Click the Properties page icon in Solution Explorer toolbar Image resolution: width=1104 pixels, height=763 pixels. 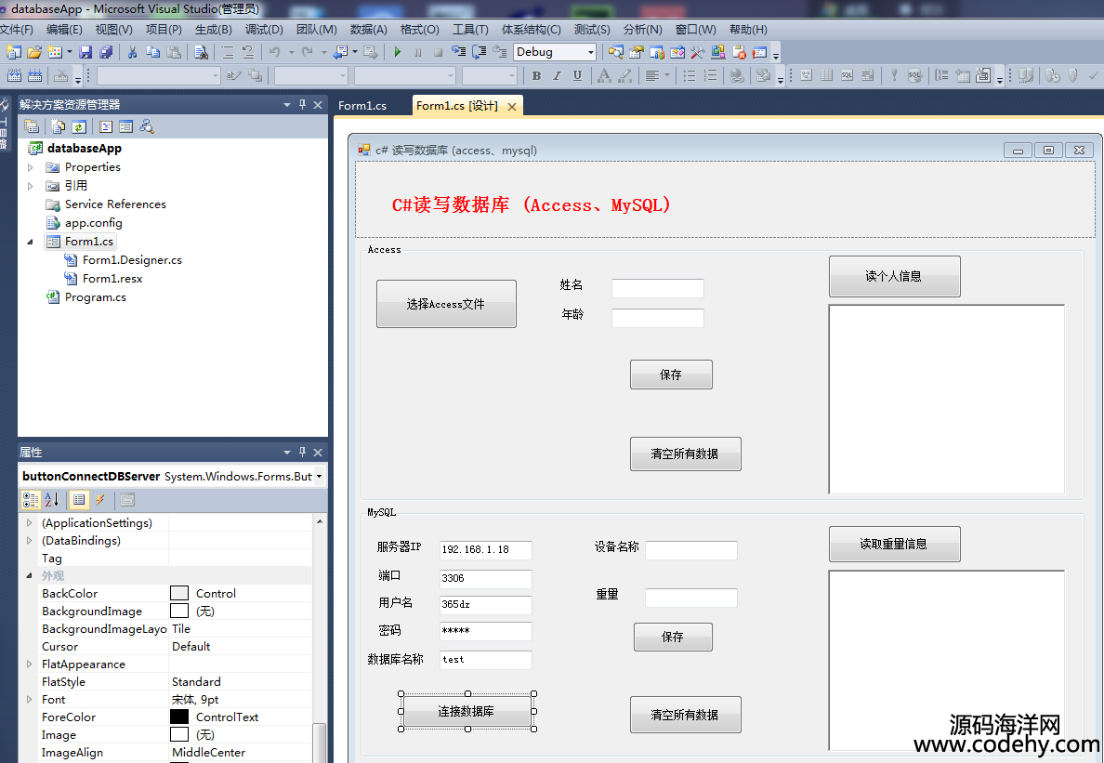click(x=32, y=126)
